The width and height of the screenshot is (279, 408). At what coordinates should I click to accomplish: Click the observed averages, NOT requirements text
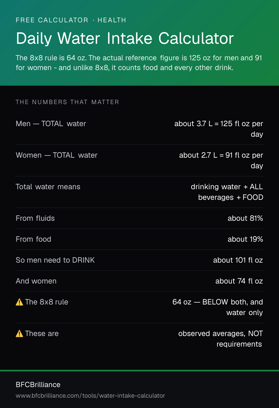tap(221, 339)
